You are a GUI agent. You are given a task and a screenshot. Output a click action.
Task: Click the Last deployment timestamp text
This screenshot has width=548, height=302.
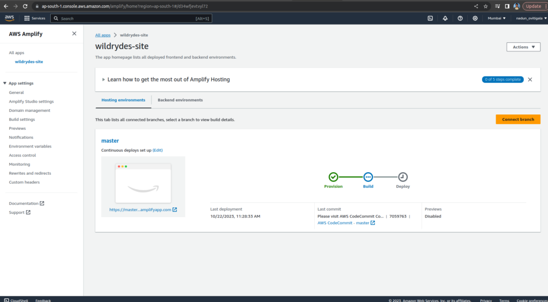[x=235, y=216]
